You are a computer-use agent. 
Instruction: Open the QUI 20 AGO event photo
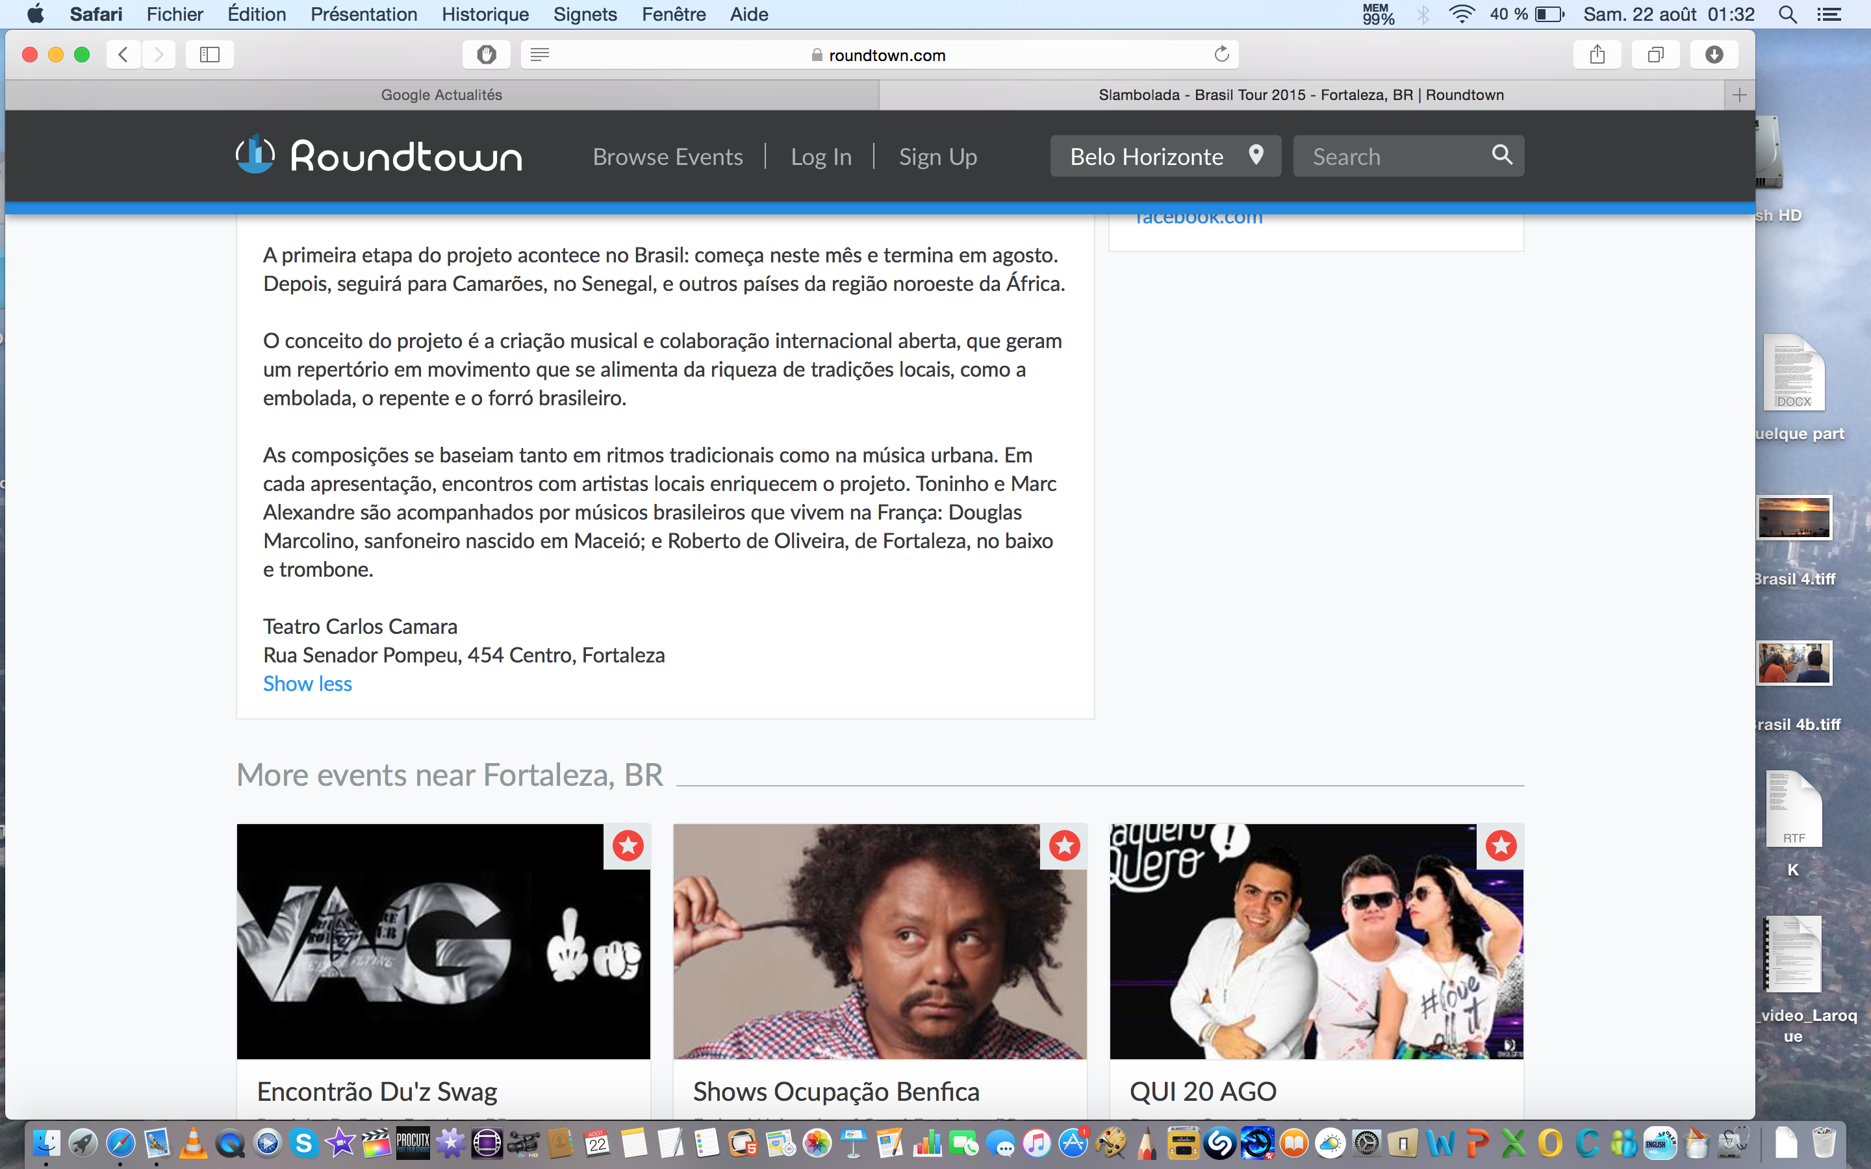click(1317, 942)
